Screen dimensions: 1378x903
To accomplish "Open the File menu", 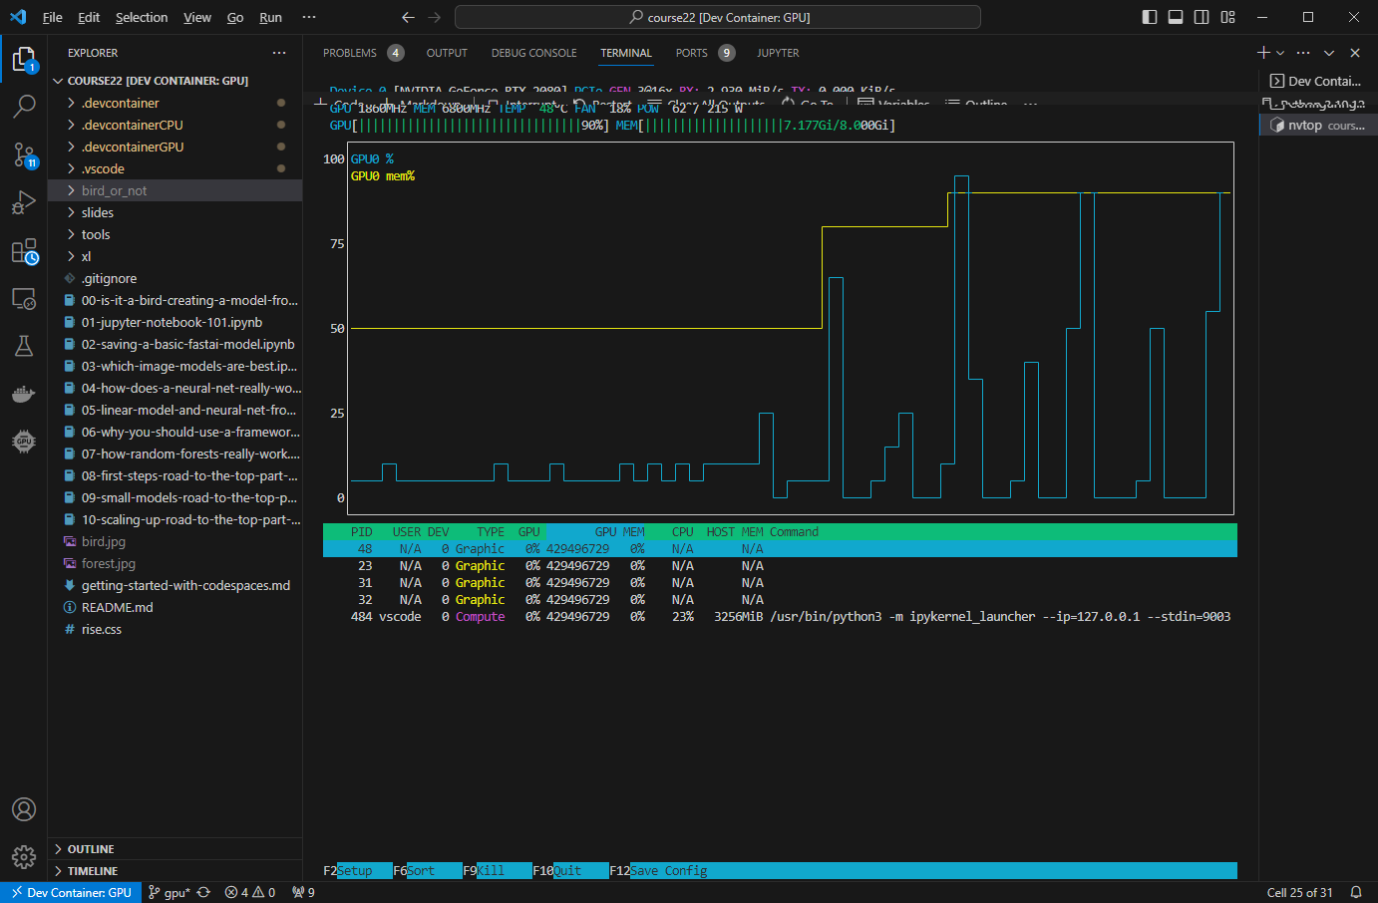I will 52,17.
